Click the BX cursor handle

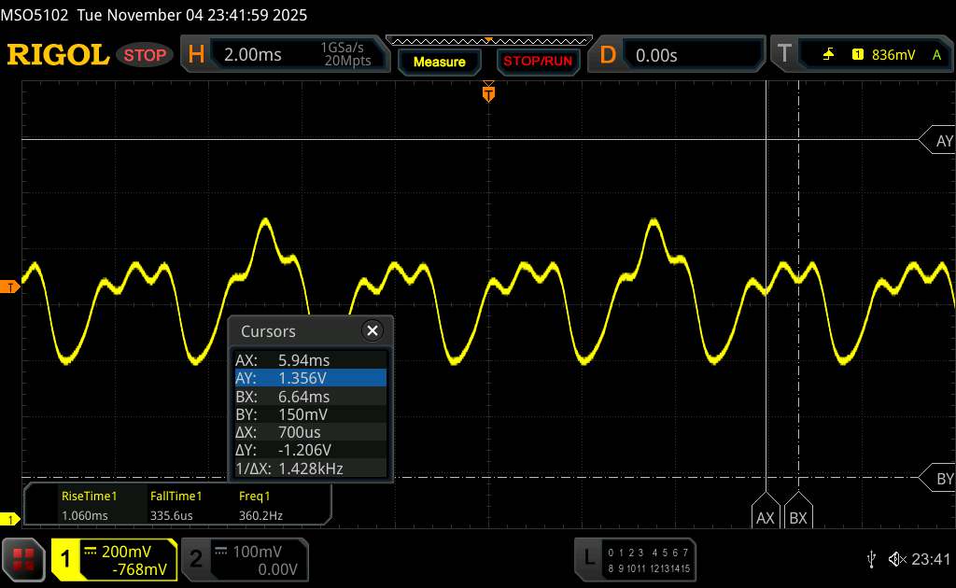[798, 516]
